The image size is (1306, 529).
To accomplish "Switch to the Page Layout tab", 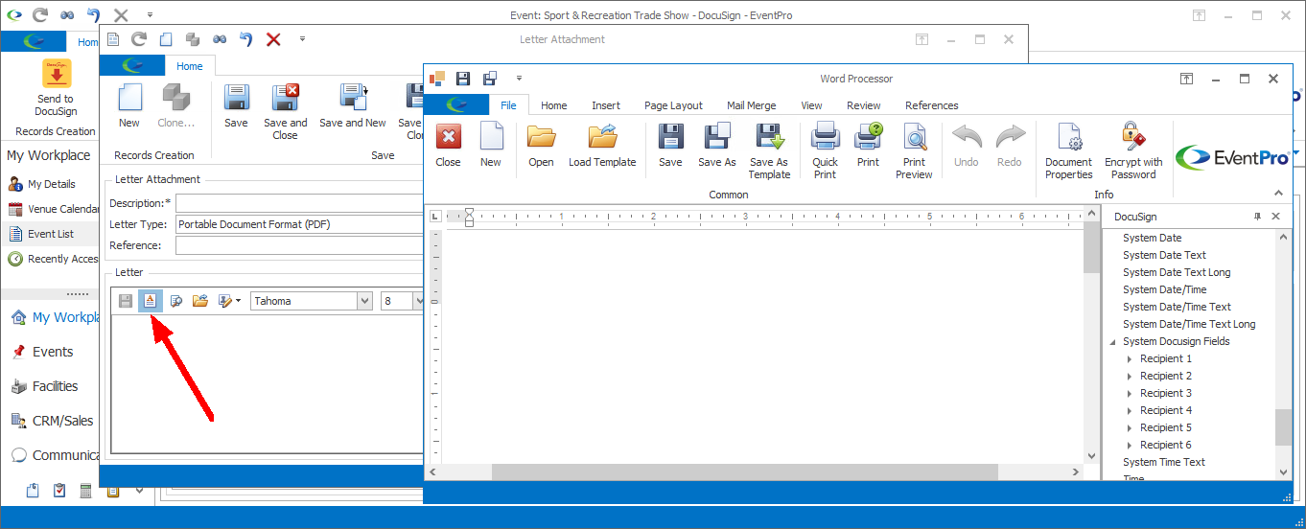I will coord(673,105).
